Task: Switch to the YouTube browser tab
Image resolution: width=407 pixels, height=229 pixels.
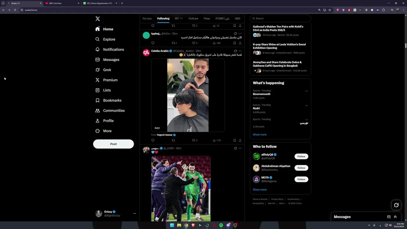Action: [x=62, y=3]
